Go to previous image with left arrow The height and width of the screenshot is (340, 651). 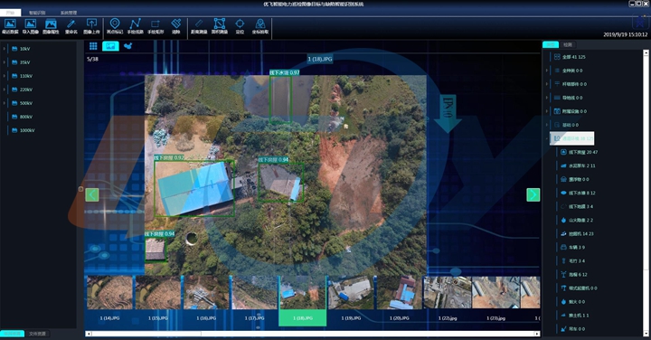point(92,194)
